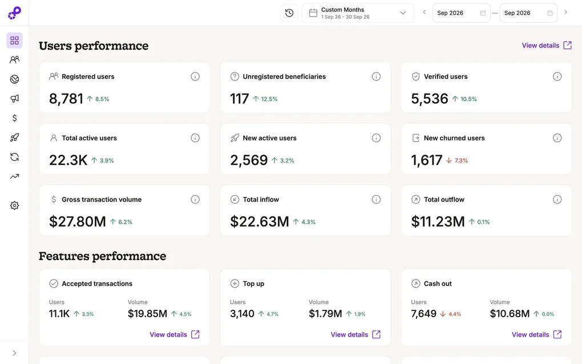
Task: Click Accepted transactions users 11.1K
Action: pyautogui.click(x=59, y=314)
